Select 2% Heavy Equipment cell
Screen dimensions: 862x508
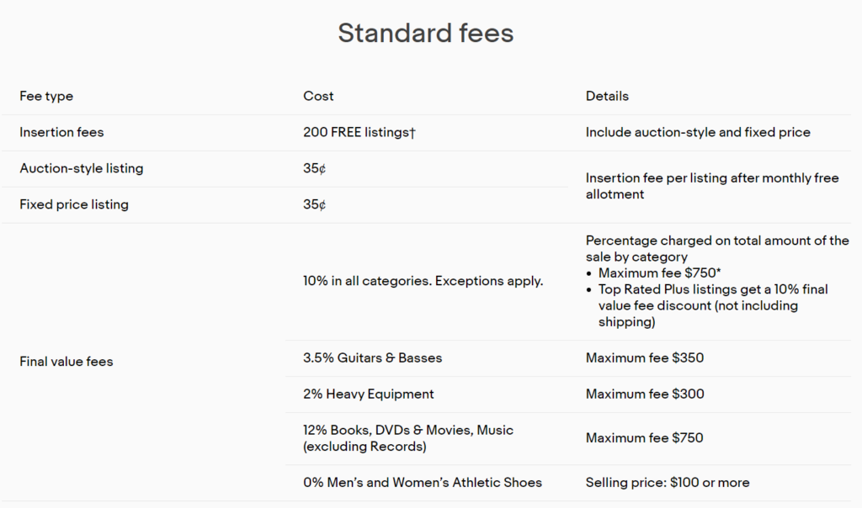click(369, 394)
